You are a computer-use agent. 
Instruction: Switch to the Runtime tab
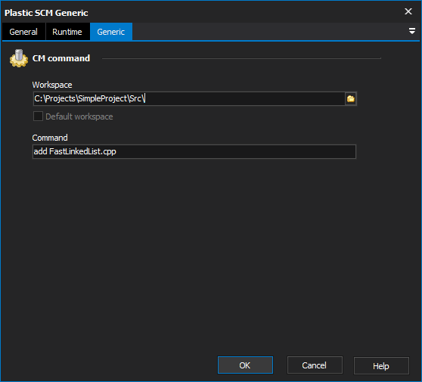point(67,32)
